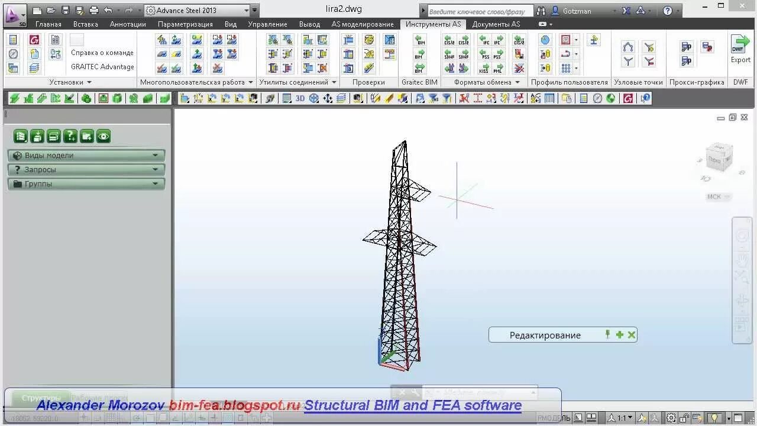Open the red square profile dropdown arrow

pyautogui.click(x=577, y=40)
